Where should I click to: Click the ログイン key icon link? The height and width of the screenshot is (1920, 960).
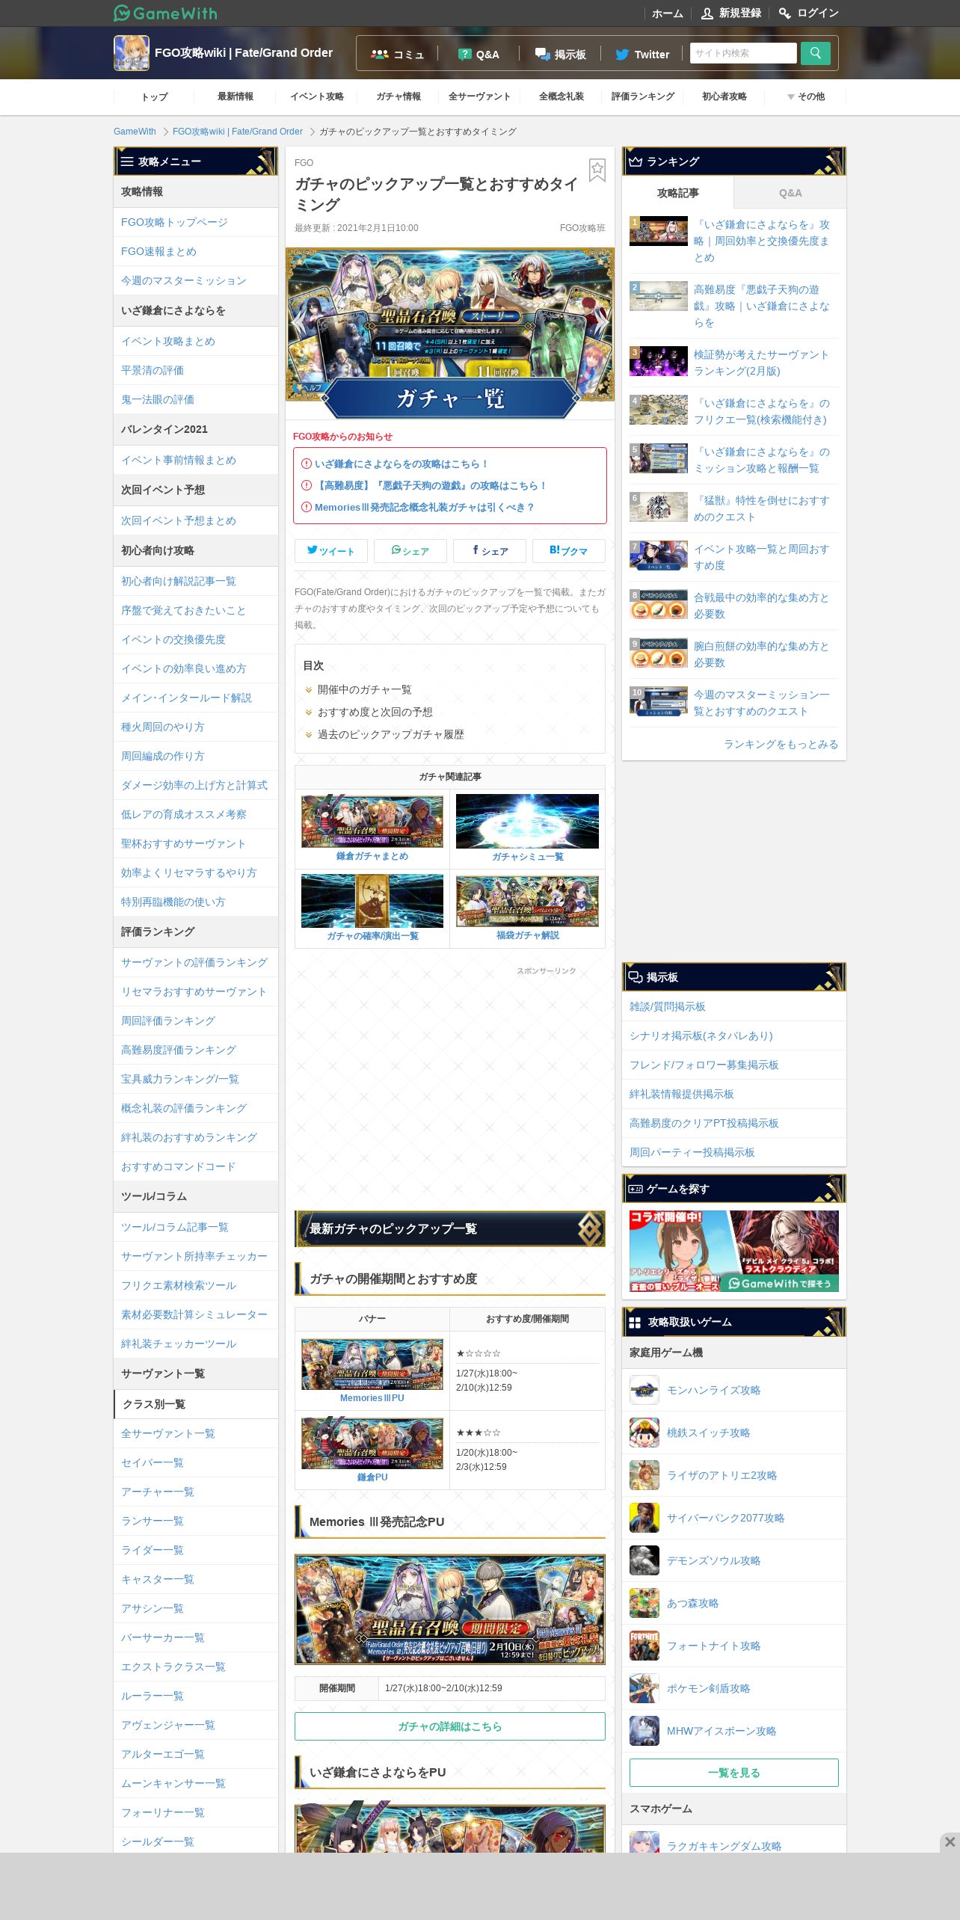click(809, 13)
